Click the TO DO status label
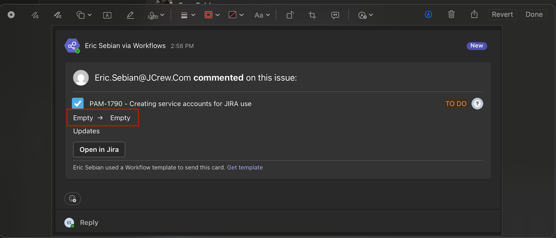 (456, 104)
